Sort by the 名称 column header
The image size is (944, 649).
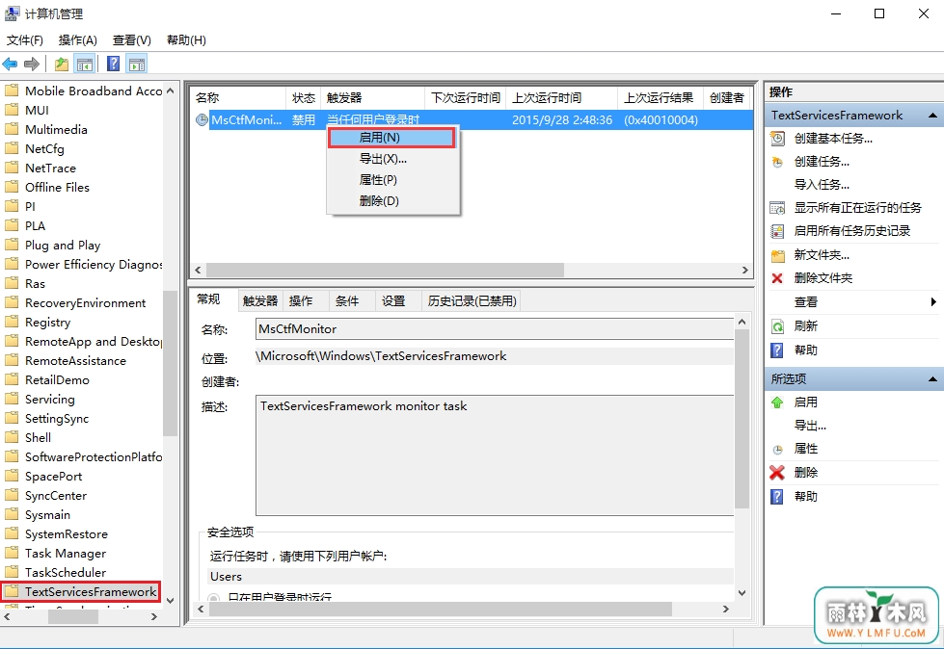(x=238, y=98)
